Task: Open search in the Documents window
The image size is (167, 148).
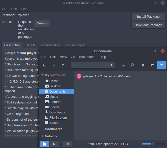Action: 133,65
